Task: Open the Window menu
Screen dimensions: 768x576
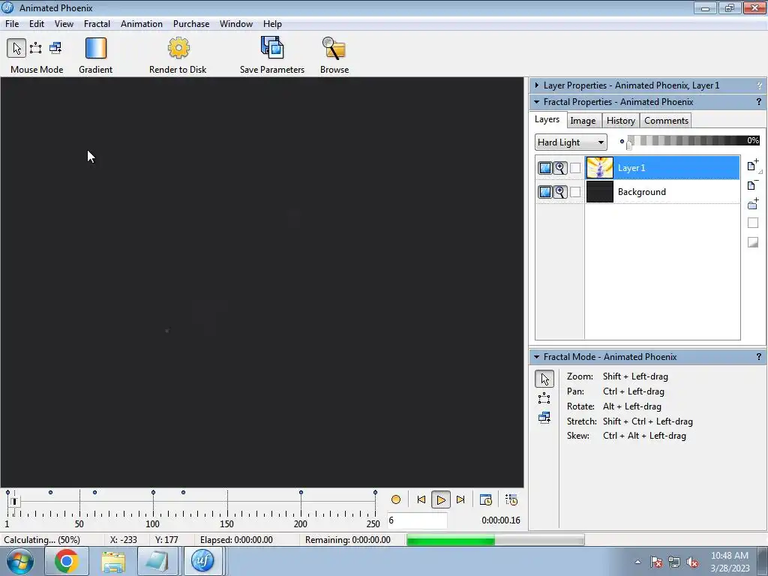Action: (236, 23)
